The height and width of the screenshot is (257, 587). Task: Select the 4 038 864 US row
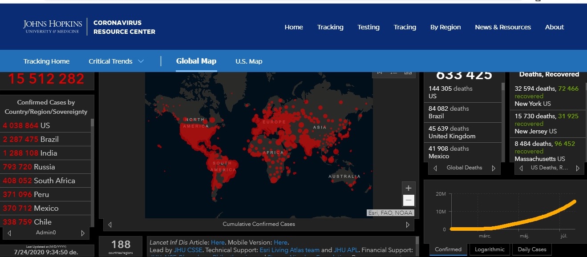coord(46,125)
